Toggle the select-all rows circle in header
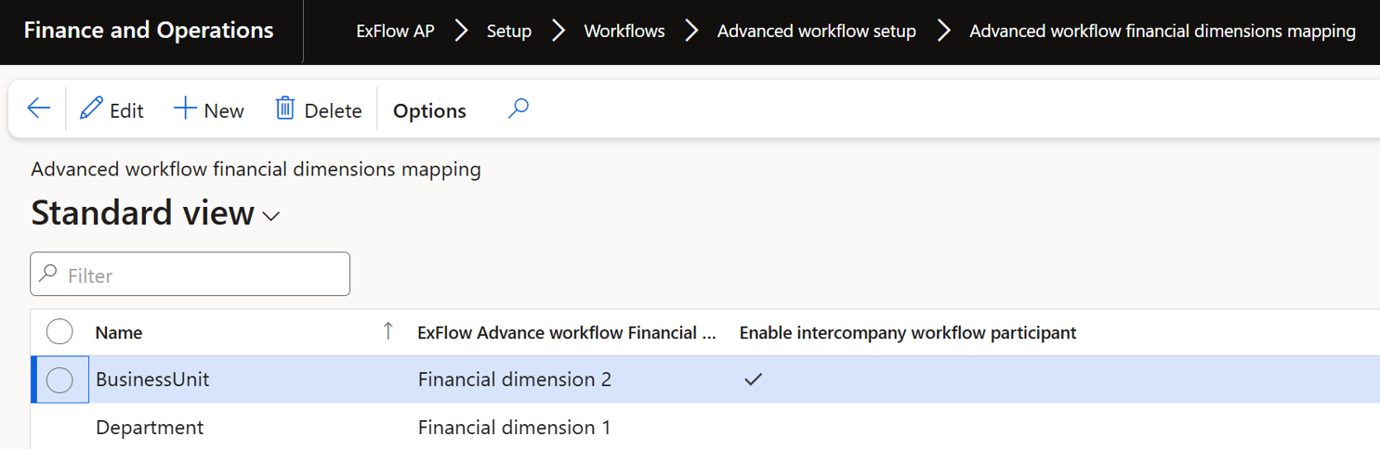Viewport: 1380px width, 449px height. [x=59, y=331]
